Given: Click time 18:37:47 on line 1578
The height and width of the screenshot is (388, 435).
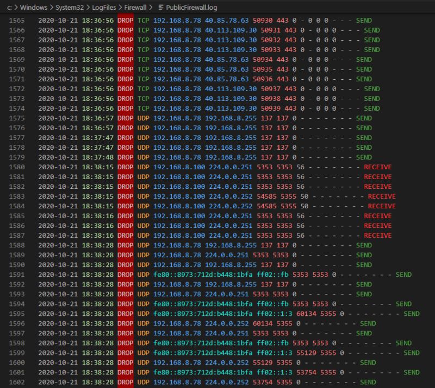Looking at the screenshot, I should point(98,148).
